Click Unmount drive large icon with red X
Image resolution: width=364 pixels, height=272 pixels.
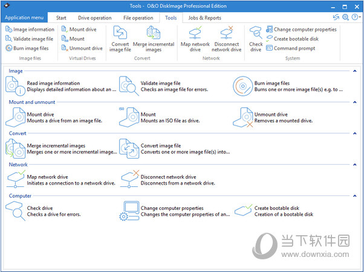point(243,117)
